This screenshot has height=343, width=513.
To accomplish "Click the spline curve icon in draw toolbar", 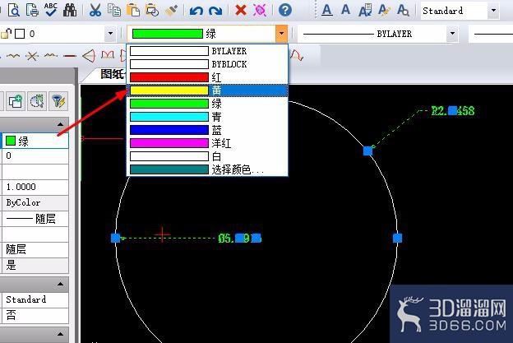I will [13, 56].
